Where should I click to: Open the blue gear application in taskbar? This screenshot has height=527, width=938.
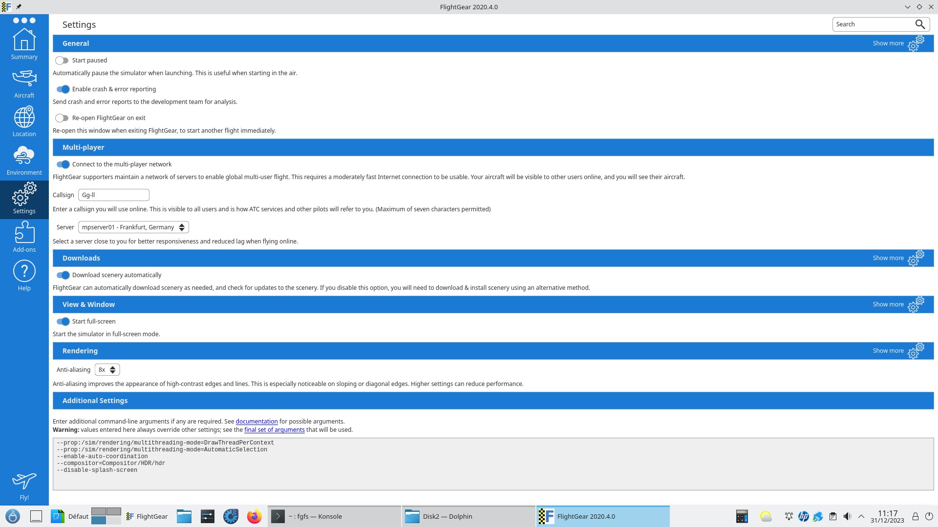(231, 516)
